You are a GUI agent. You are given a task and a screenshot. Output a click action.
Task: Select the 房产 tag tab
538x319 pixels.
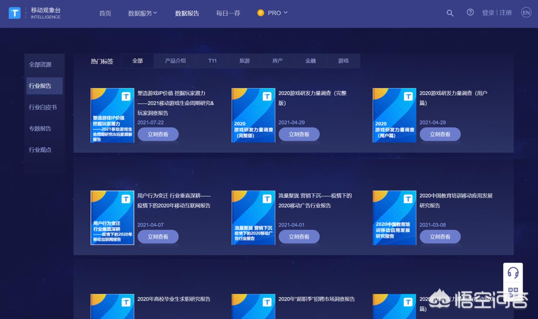pyautogui.click(x=278, y=61)
